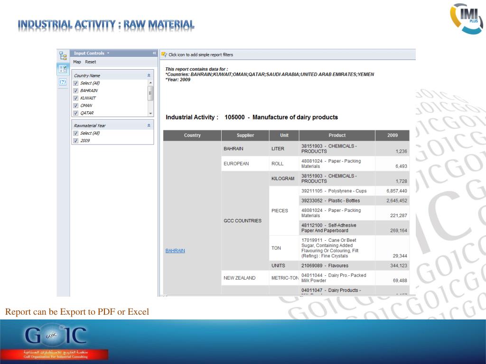Viewport: 486px width, 364px height.
Task: Open the Input Controls dropdown arrow
Action: point(108,53)
